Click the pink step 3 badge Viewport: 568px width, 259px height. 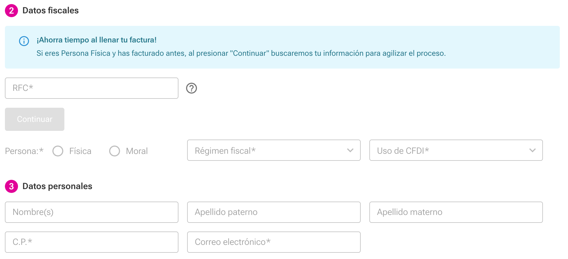pyautogui.click(x=11, y=186)
